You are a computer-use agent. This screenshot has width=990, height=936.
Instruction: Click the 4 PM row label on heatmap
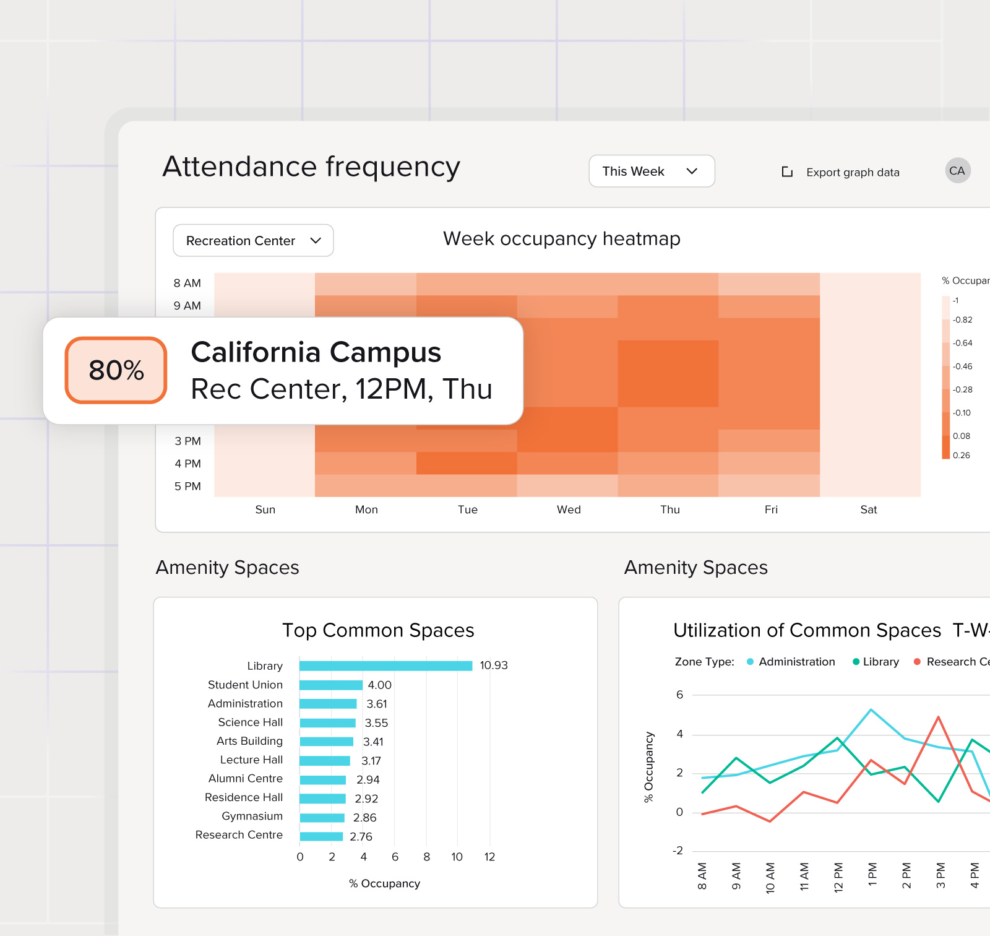click(x=187, y=464)
